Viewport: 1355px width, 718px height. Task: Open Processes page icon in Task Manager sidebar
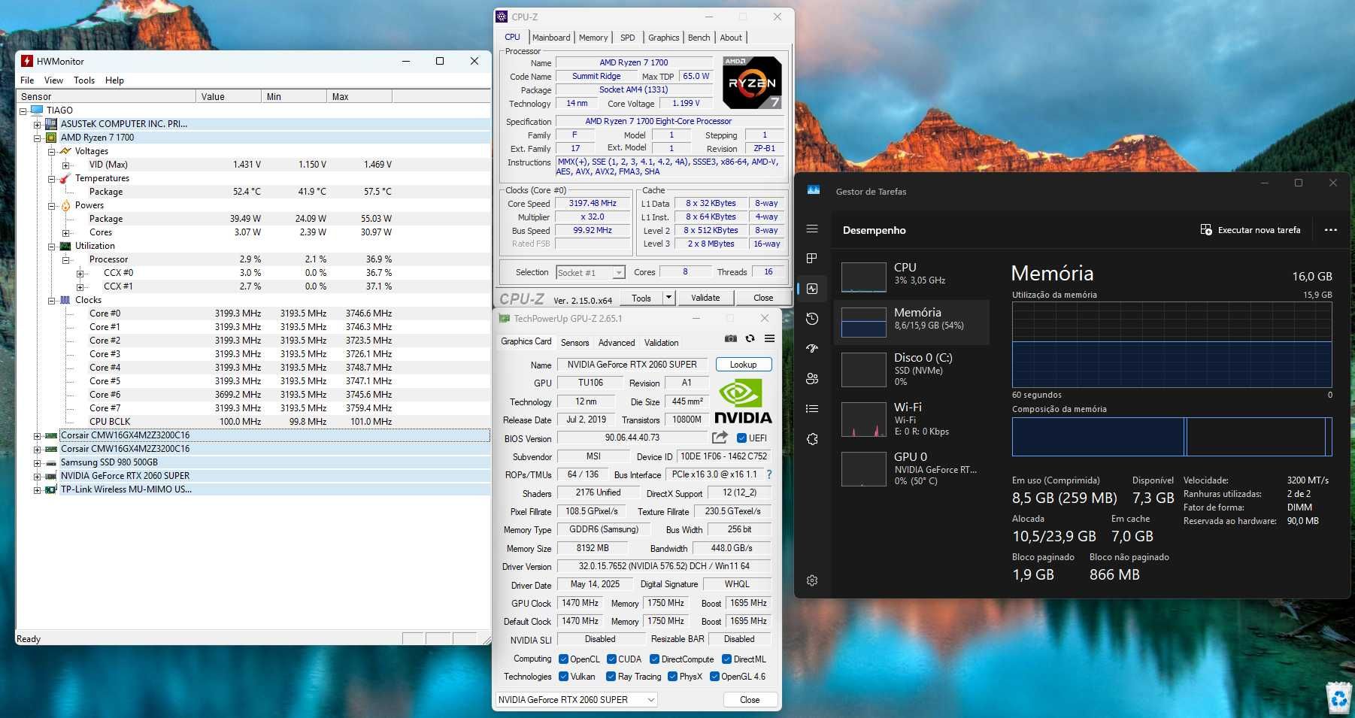point(812,259)
